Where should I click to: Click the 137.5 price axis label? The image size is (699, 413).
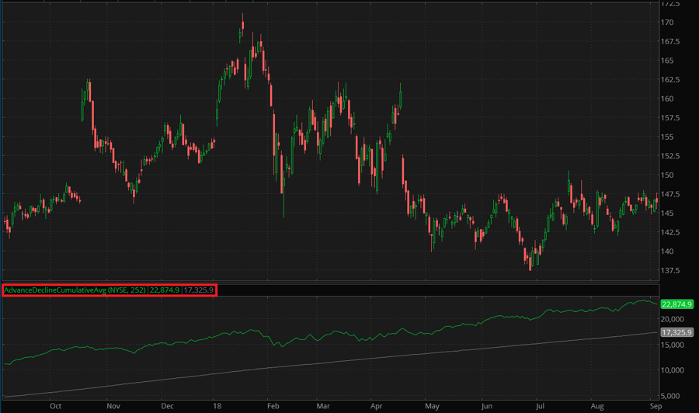tap(669, 271)
